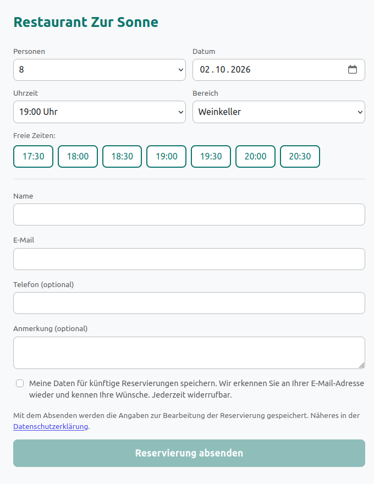Select the 17:30 free time slot

click(x=34, y=157)
